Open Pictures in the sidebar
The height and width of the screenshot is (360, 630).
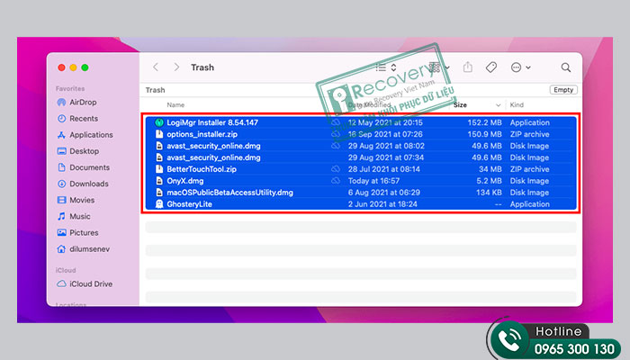[78, 232]
